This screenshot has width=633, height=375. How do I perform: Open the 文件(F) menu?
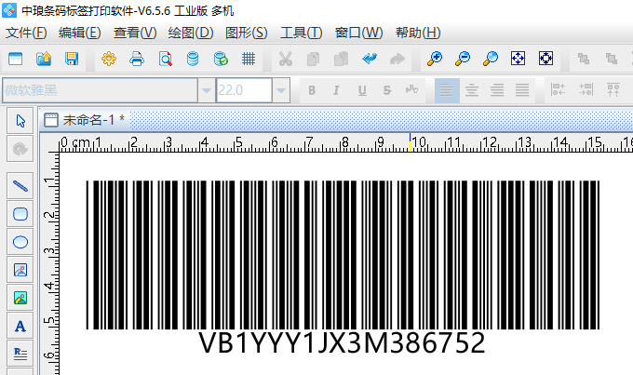(x=26, y=33)
